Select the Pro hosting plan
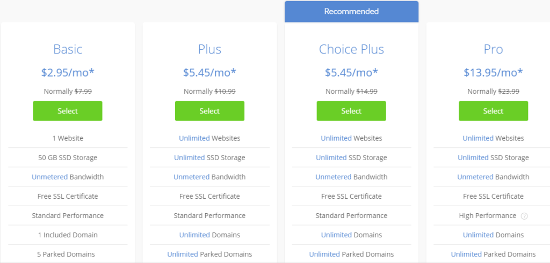This screenshot has height=263, width=550. point(493,111)
